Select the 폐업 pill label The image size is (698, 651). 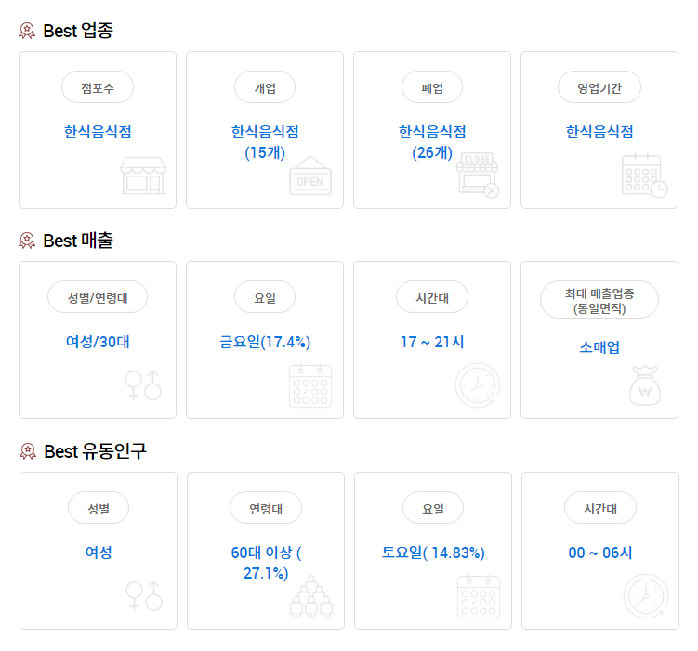pyautogui.click(x=432, y=87)
